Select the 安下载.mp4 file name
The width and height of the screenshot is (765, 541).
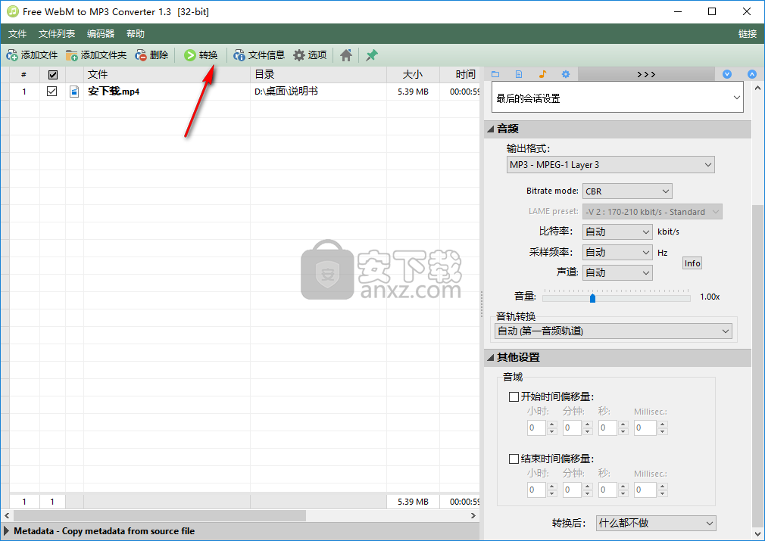[114, 91]
